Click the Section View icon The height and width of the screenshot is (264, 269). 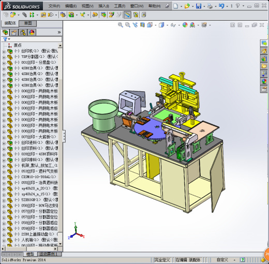142,25
